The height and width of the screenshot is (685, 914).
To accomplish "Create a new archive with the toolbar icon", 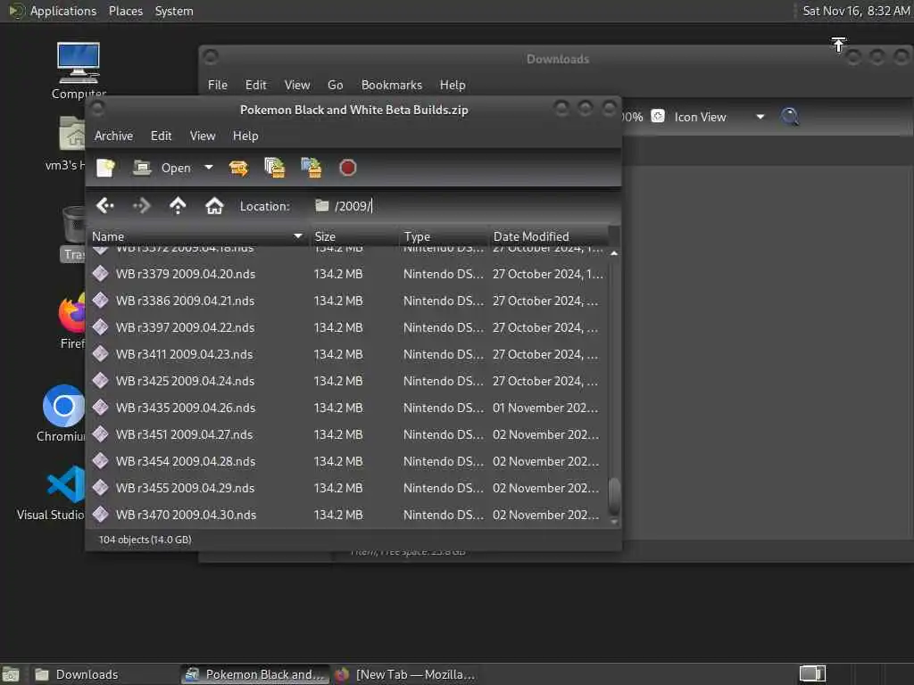I will pos(105,168).
